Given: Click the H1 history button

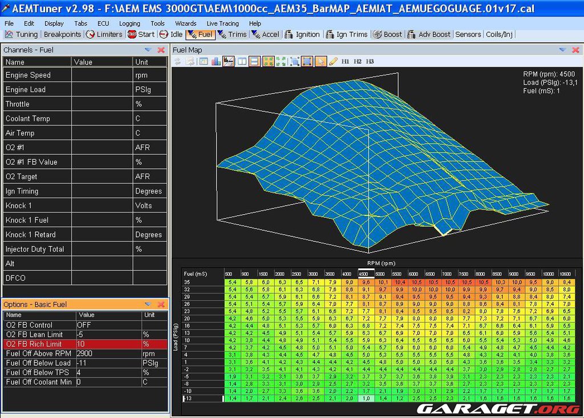Looking at the screenshot, I should [345, 62].
